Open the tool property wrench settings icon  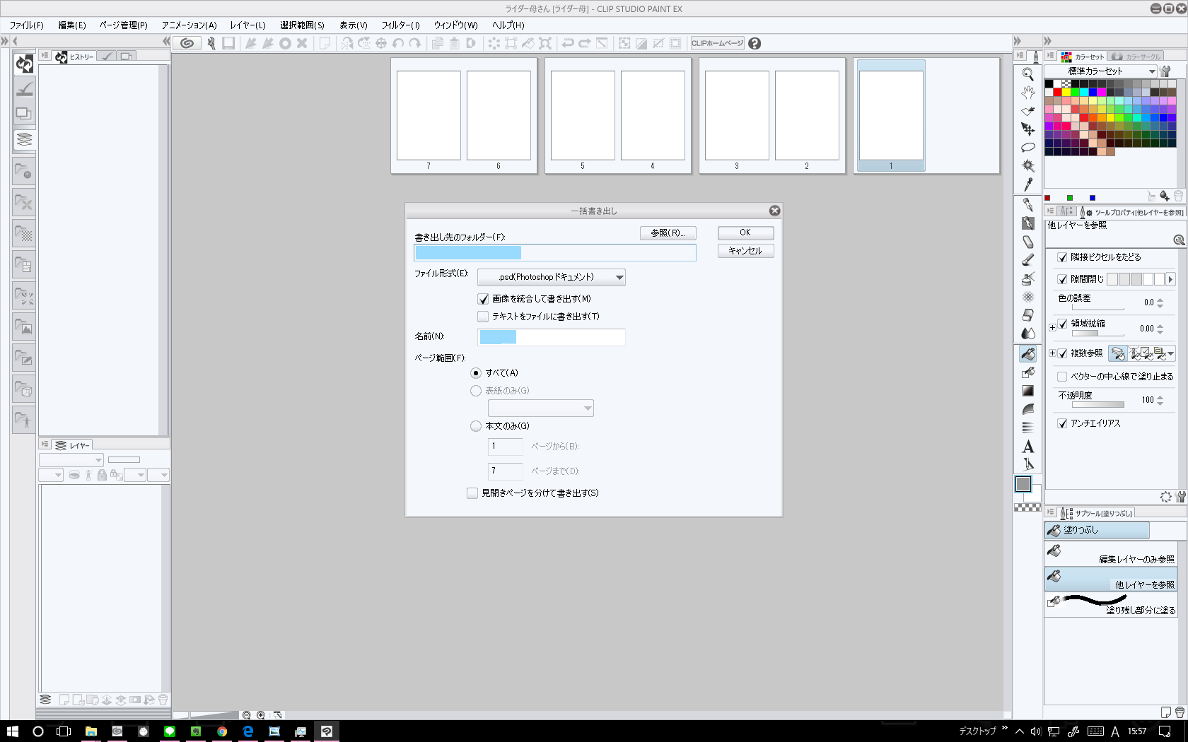[1180, 497]
